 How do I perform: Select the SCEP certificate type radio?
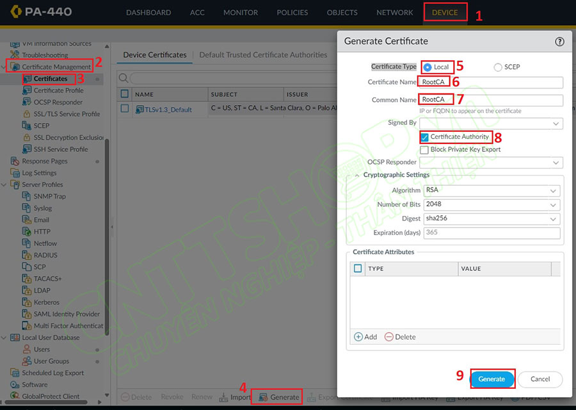[498, 67]
